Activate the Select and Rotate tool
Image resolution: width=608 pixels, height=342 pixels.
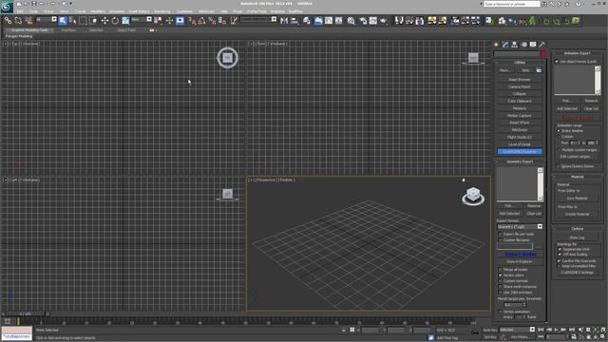[x=115, y=21]
